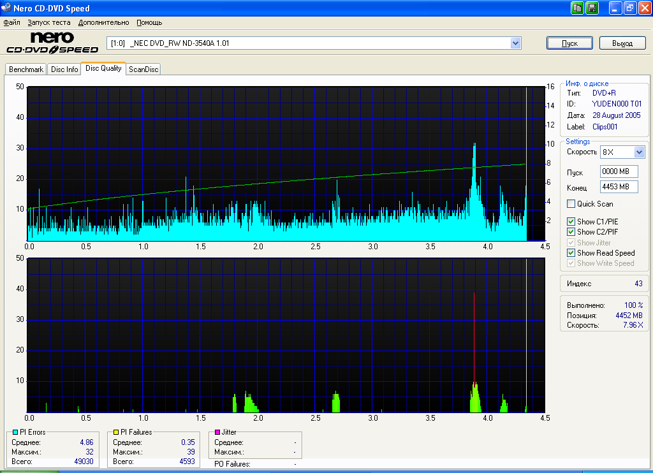Open the Запуск теста menu
Image resolution: width=653 pixels, height=473 pixels.
click(48, 22)
